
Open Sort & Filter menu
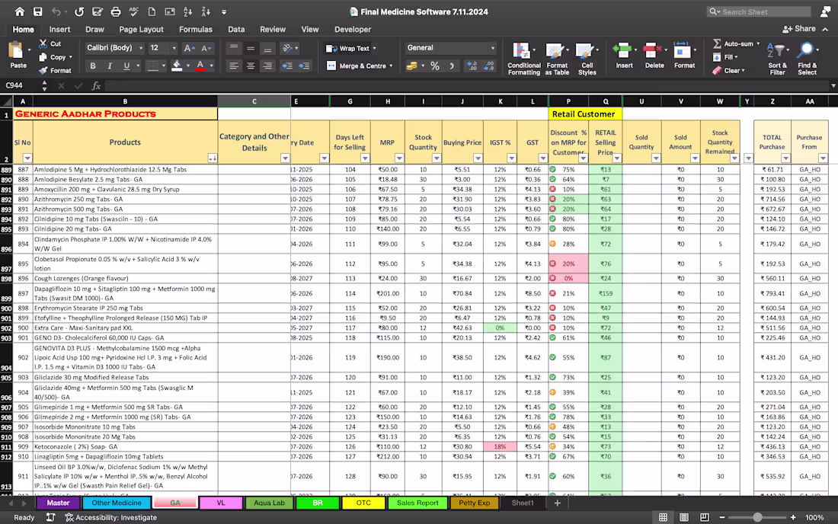777,58
